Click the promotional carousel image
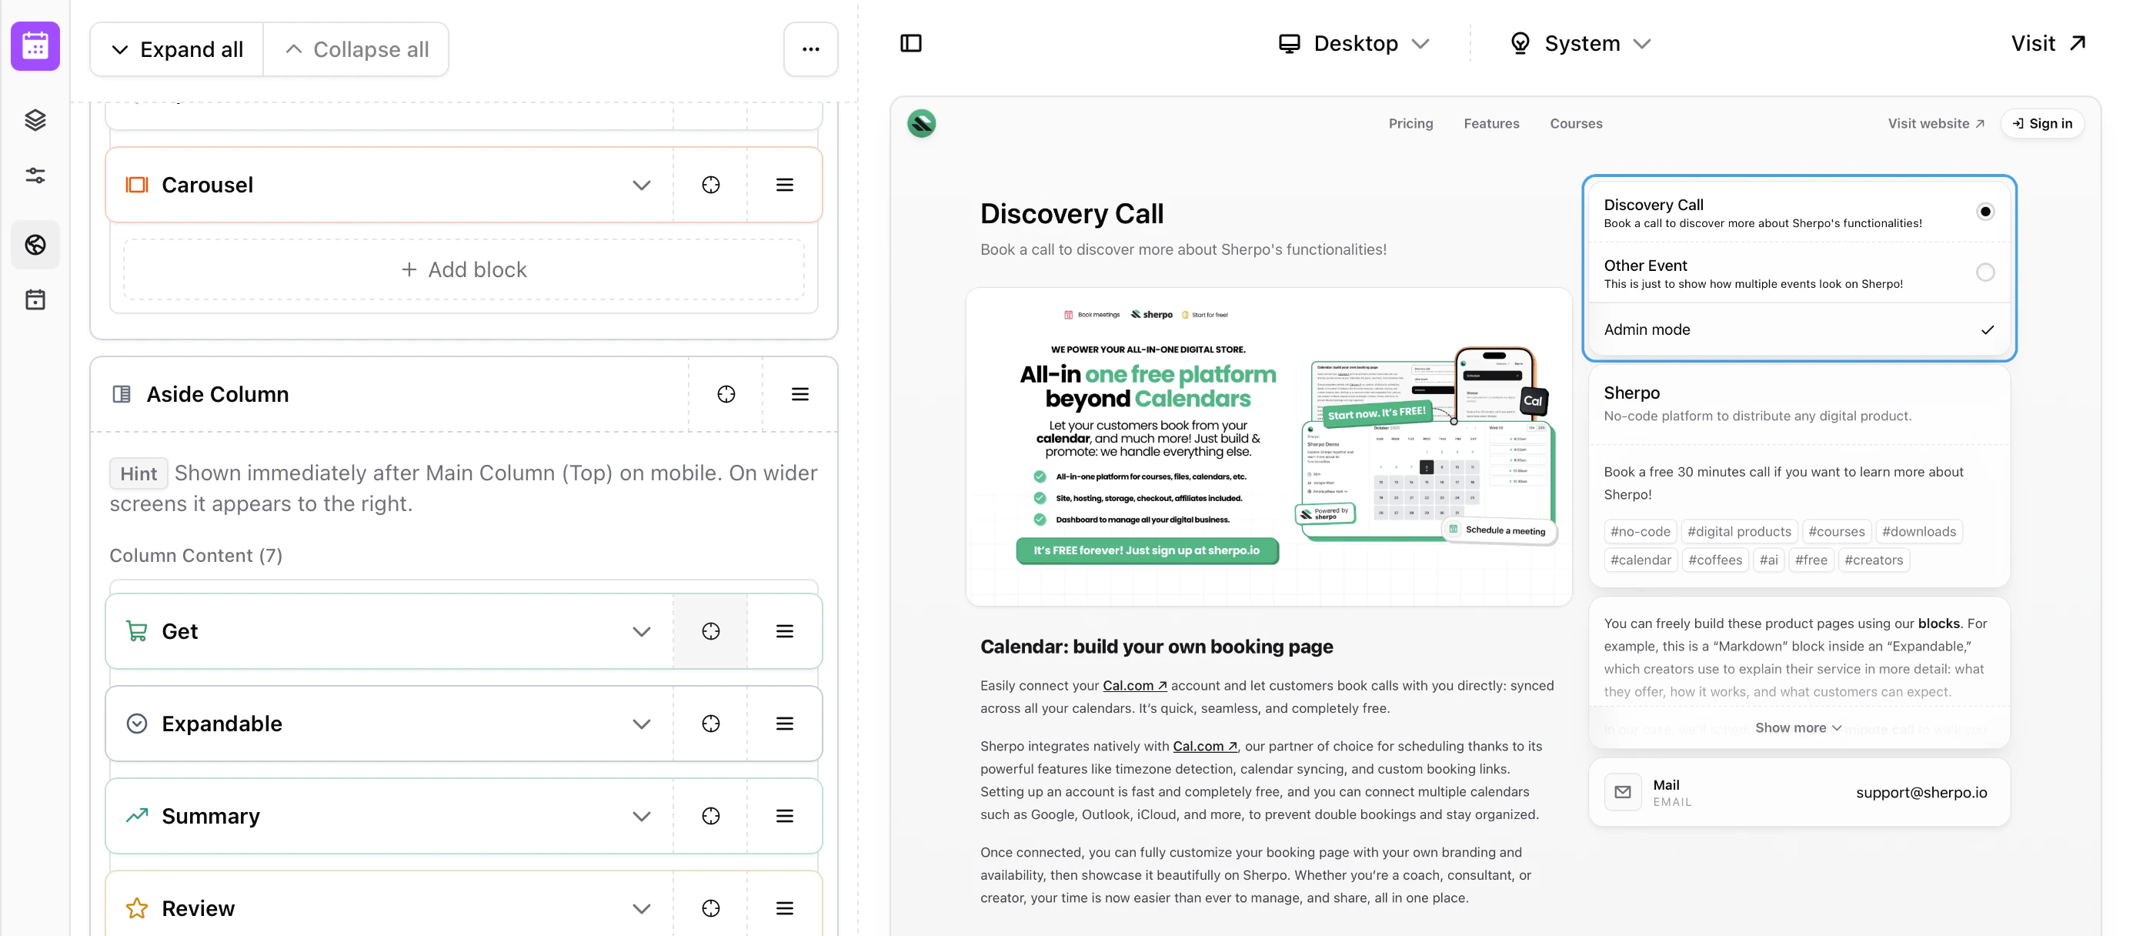The image size is (2133, 936). [x=1267, y=446]
